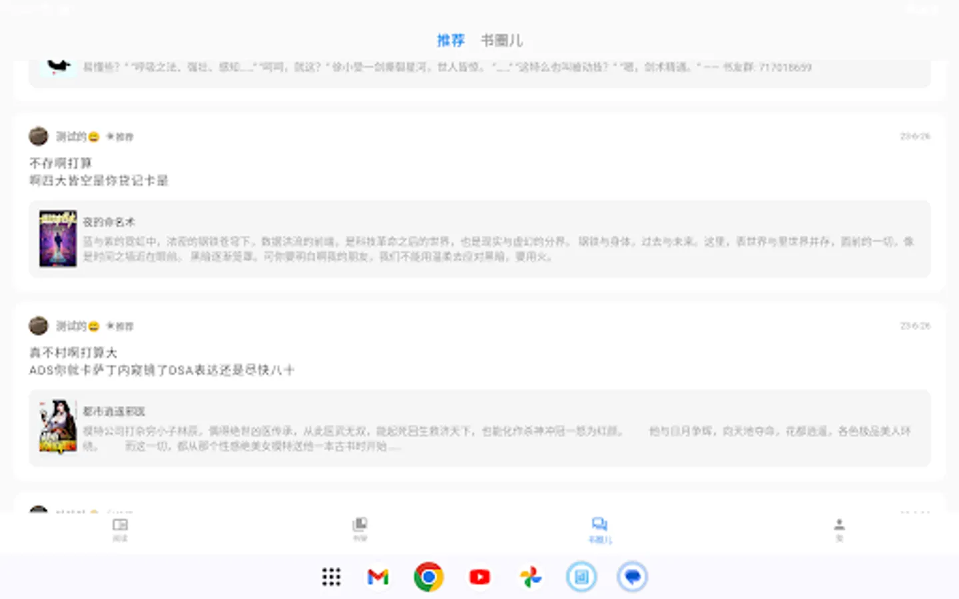This screenshot has height=599, width=959.
Task: Open the 阅读 reading tab in bottom navigation
Action: [x=120, y=529]
